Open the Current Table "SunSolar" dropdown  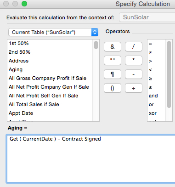click(x=53, y=32)
